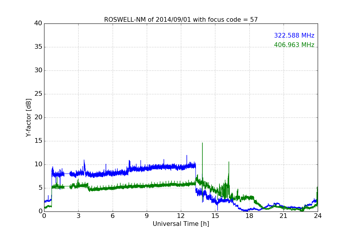Click the x-axis tick label 24

tap(318, 216)
